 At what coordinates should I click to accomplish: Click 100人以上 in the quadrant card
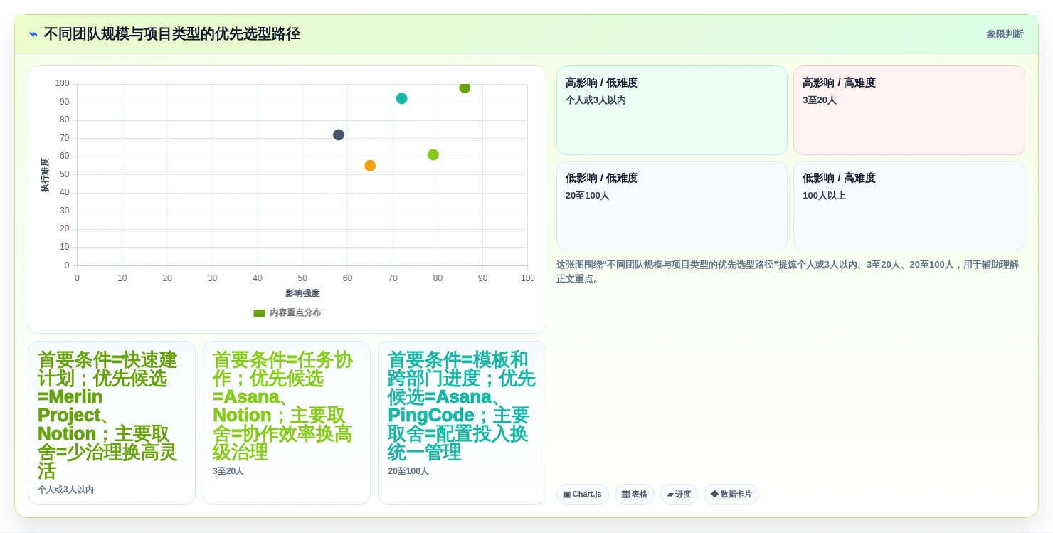(x=824, y=196)
